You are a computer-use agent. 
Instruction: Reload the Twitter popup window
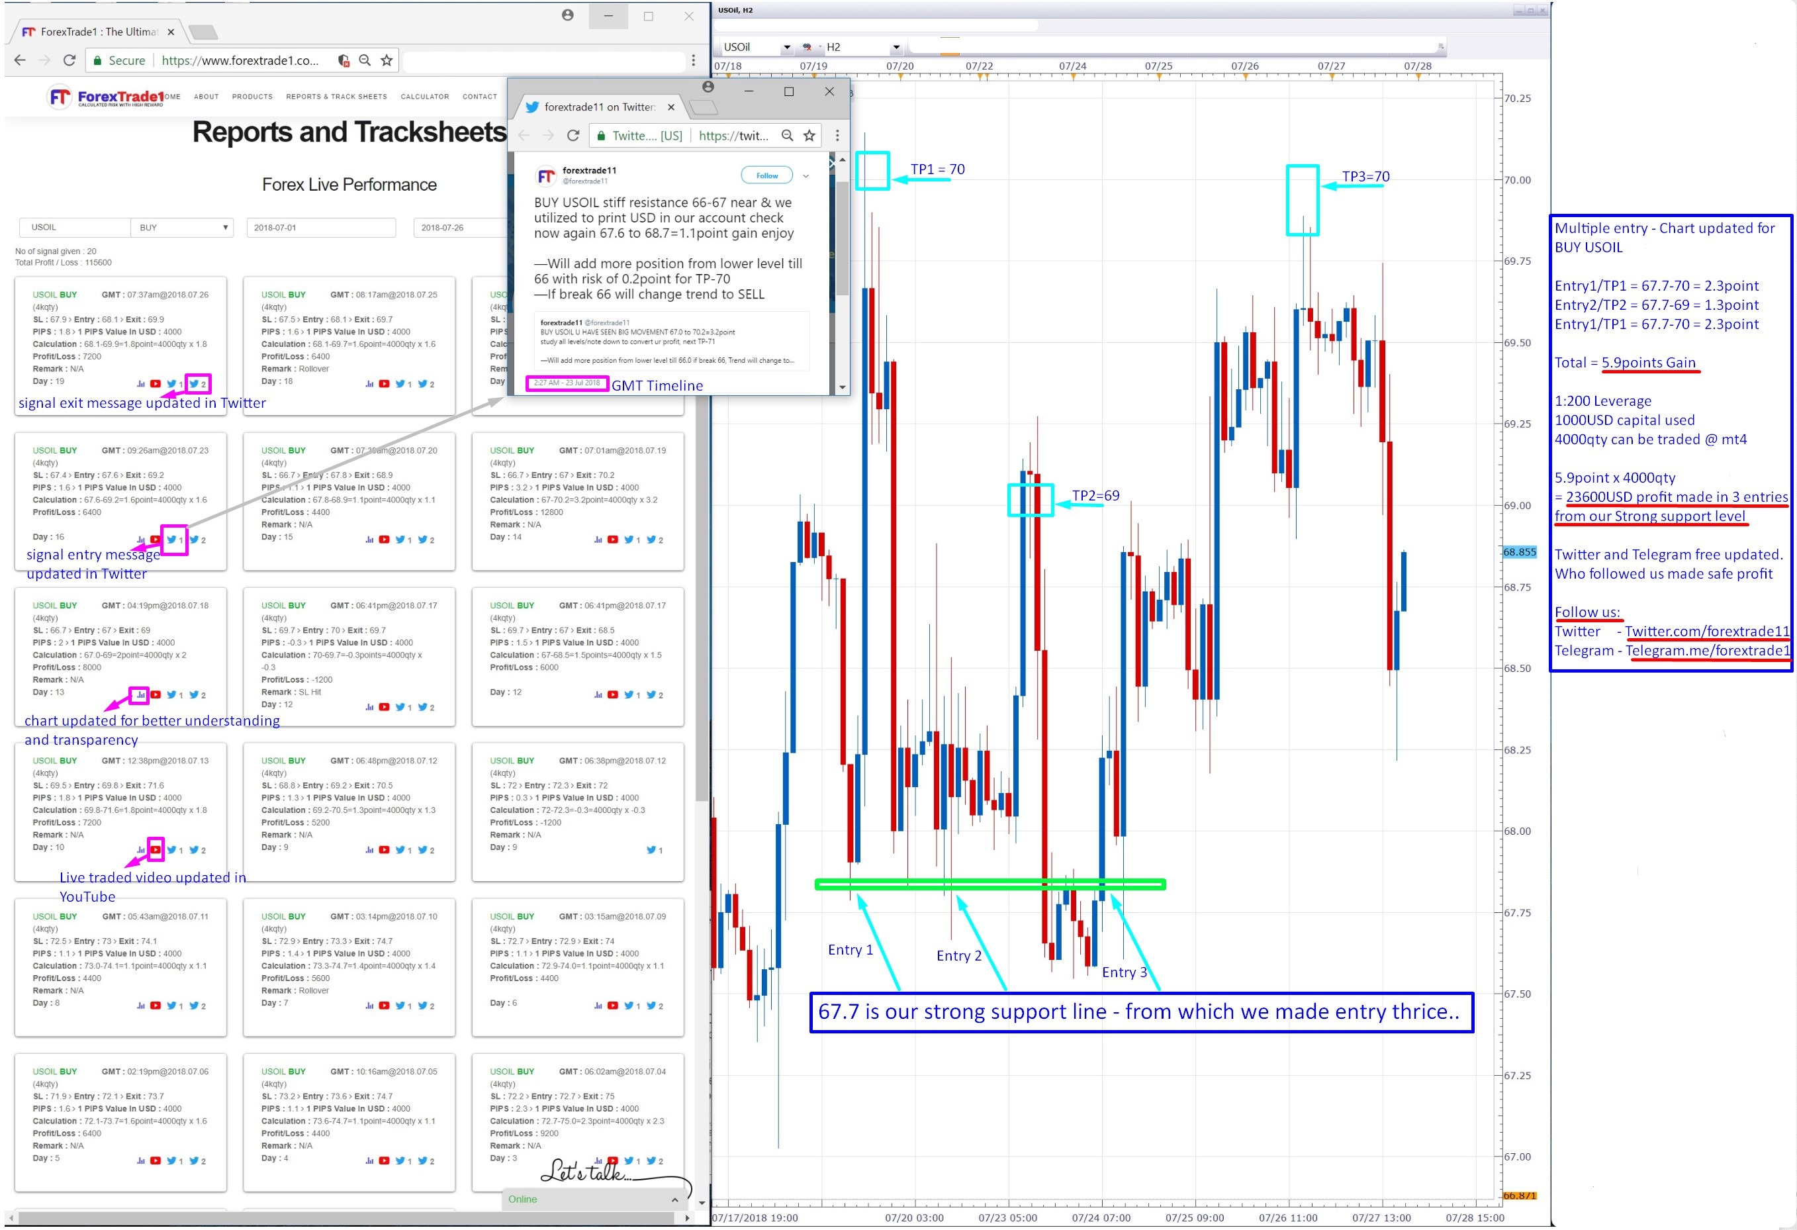(x=573, y=135)
